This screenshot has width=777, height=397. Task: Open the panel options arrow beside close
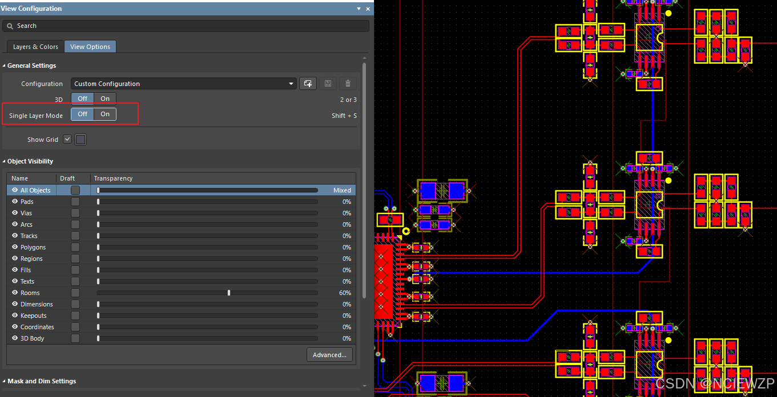[359, 9]
